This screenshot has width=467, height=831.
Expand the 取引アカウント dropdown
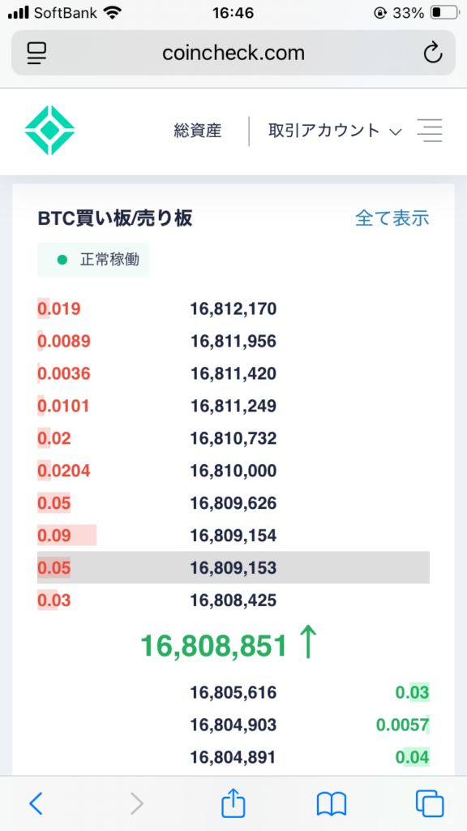point(335,131)
